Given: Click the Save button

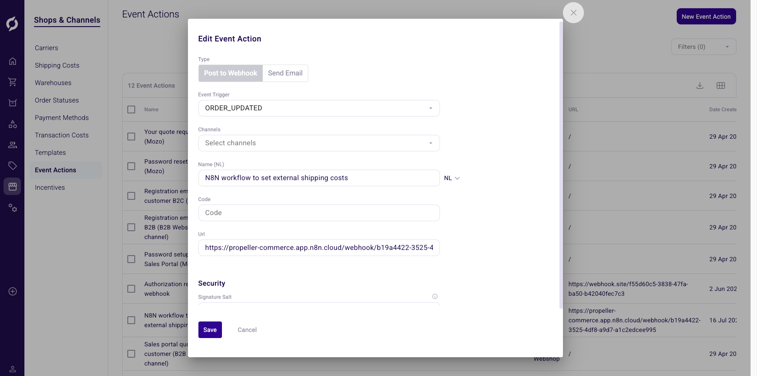Looking at the screenshot, I should (210, 330).
